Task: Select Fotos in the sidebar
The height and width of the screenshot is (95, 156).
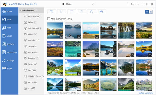Action: (x=9, y=20)
